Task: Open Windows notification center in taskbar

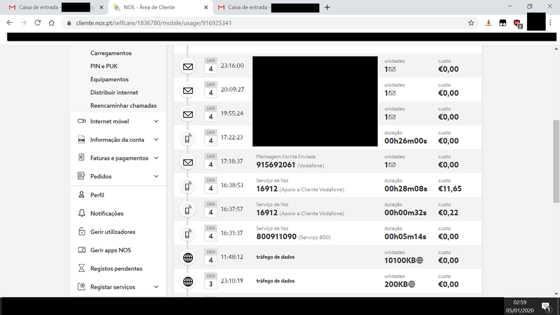Action: 545,306
